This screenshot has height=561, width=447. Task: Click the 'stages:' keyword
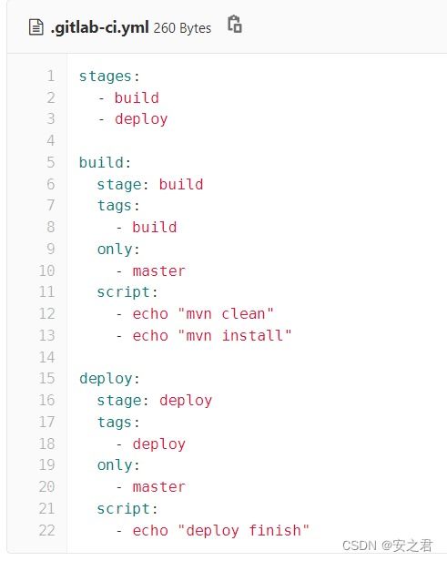coord(109,76)
